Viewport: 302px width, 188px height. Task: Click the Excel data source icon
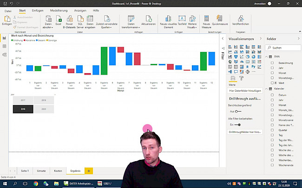pyautogui.click(x=59, y=19)
